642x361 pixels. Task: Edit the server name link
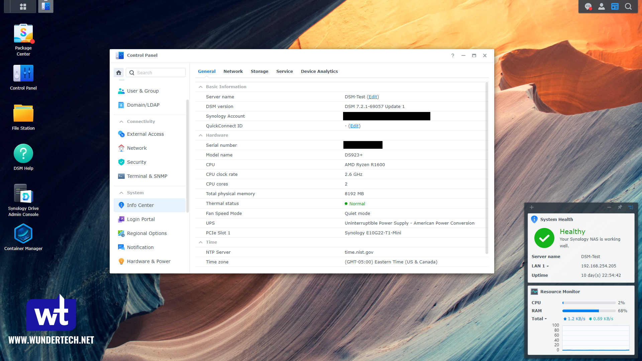373,97
